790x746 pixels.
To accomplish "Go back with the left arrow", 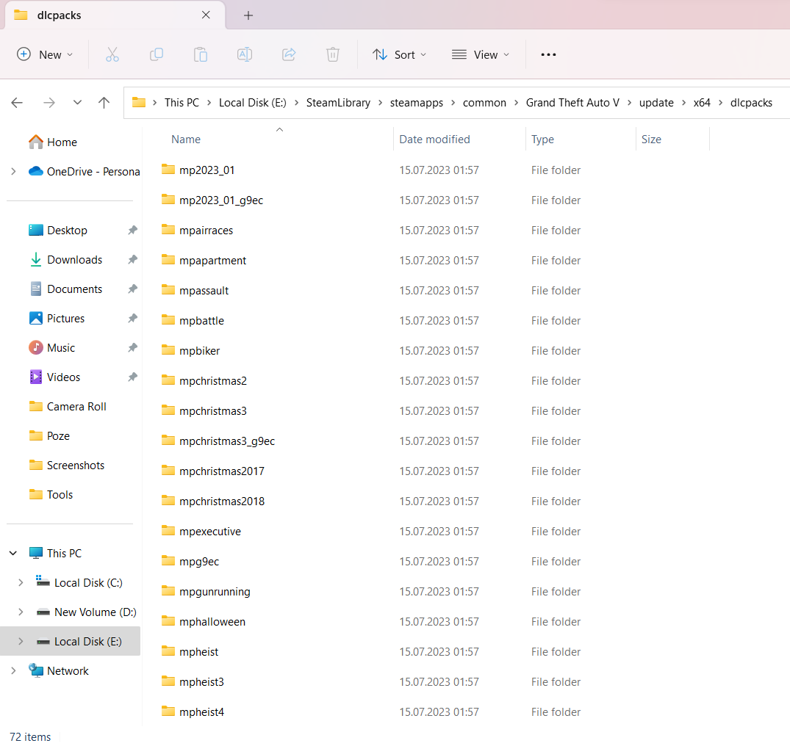I will 17,103.
